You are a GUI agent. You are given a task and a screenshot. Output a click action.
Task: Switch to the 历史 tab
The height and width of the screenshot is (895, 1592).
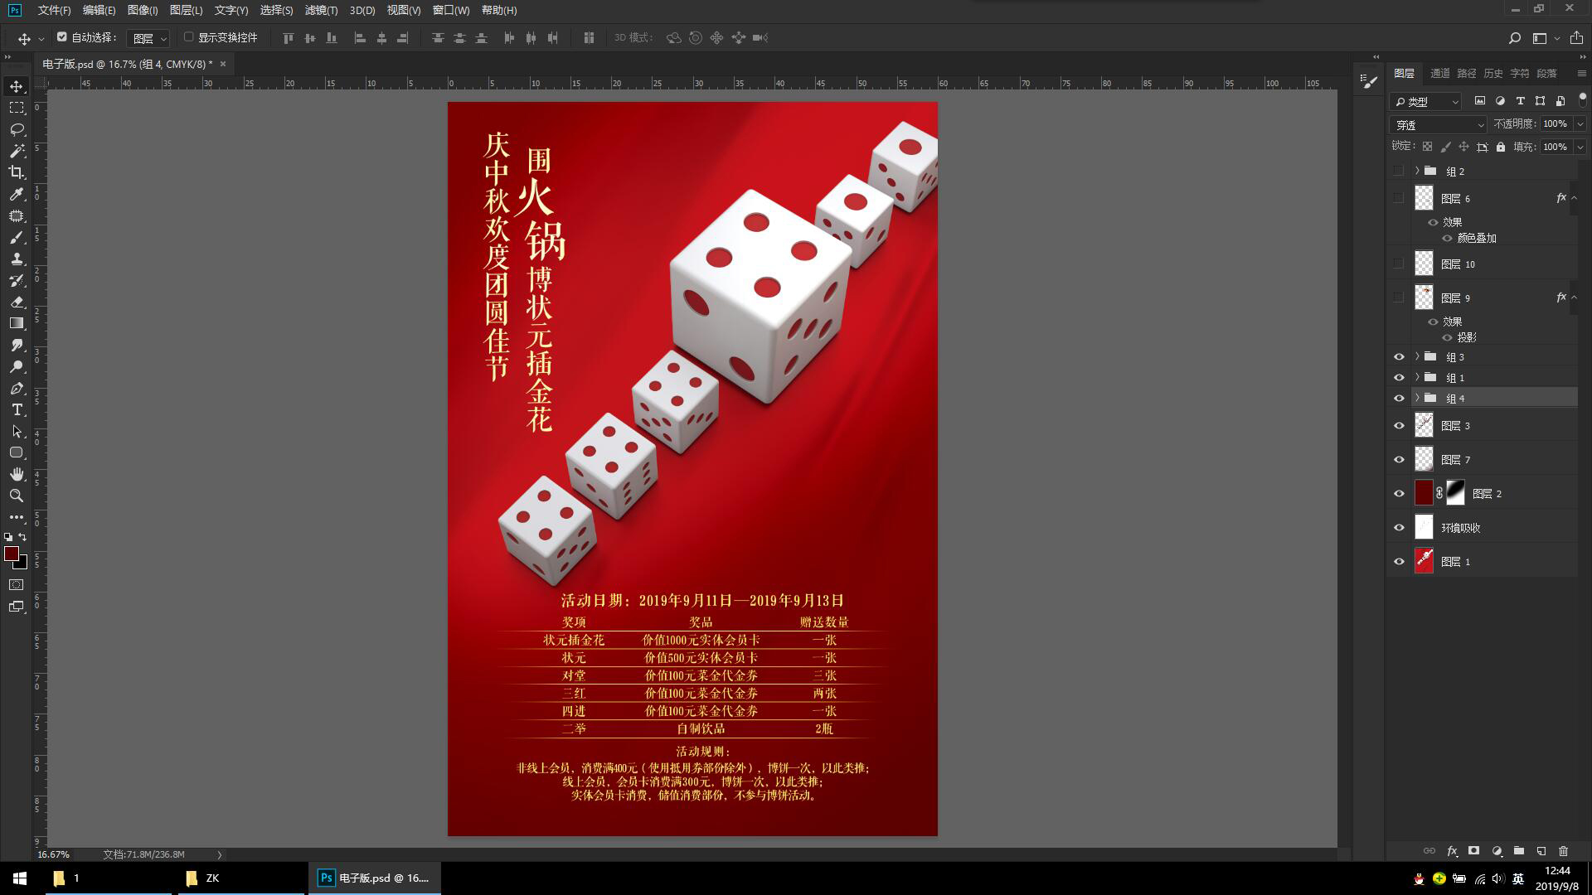click(x=1492, y=74)
